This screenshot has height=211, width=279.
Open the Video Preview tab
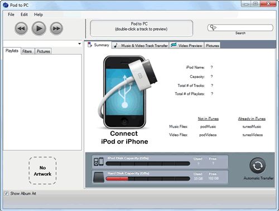click(186, 46)
